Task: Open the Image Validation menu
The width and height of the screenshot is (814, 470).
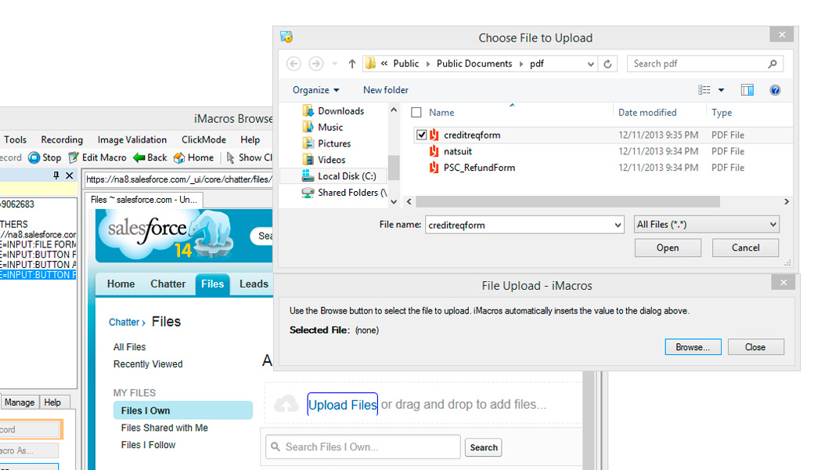Action: coord(131,139)
